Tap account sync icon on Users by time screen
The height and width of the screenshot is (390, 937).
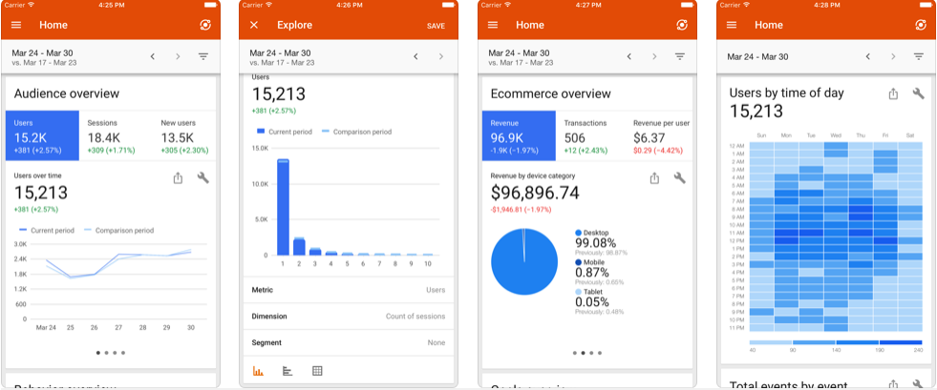tap(920, 25)
